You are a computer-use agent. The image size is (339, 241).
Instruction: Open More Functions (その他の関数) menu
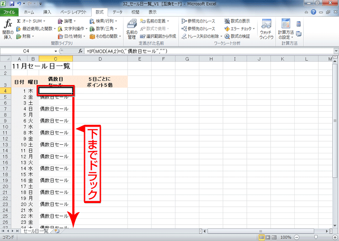105,36
